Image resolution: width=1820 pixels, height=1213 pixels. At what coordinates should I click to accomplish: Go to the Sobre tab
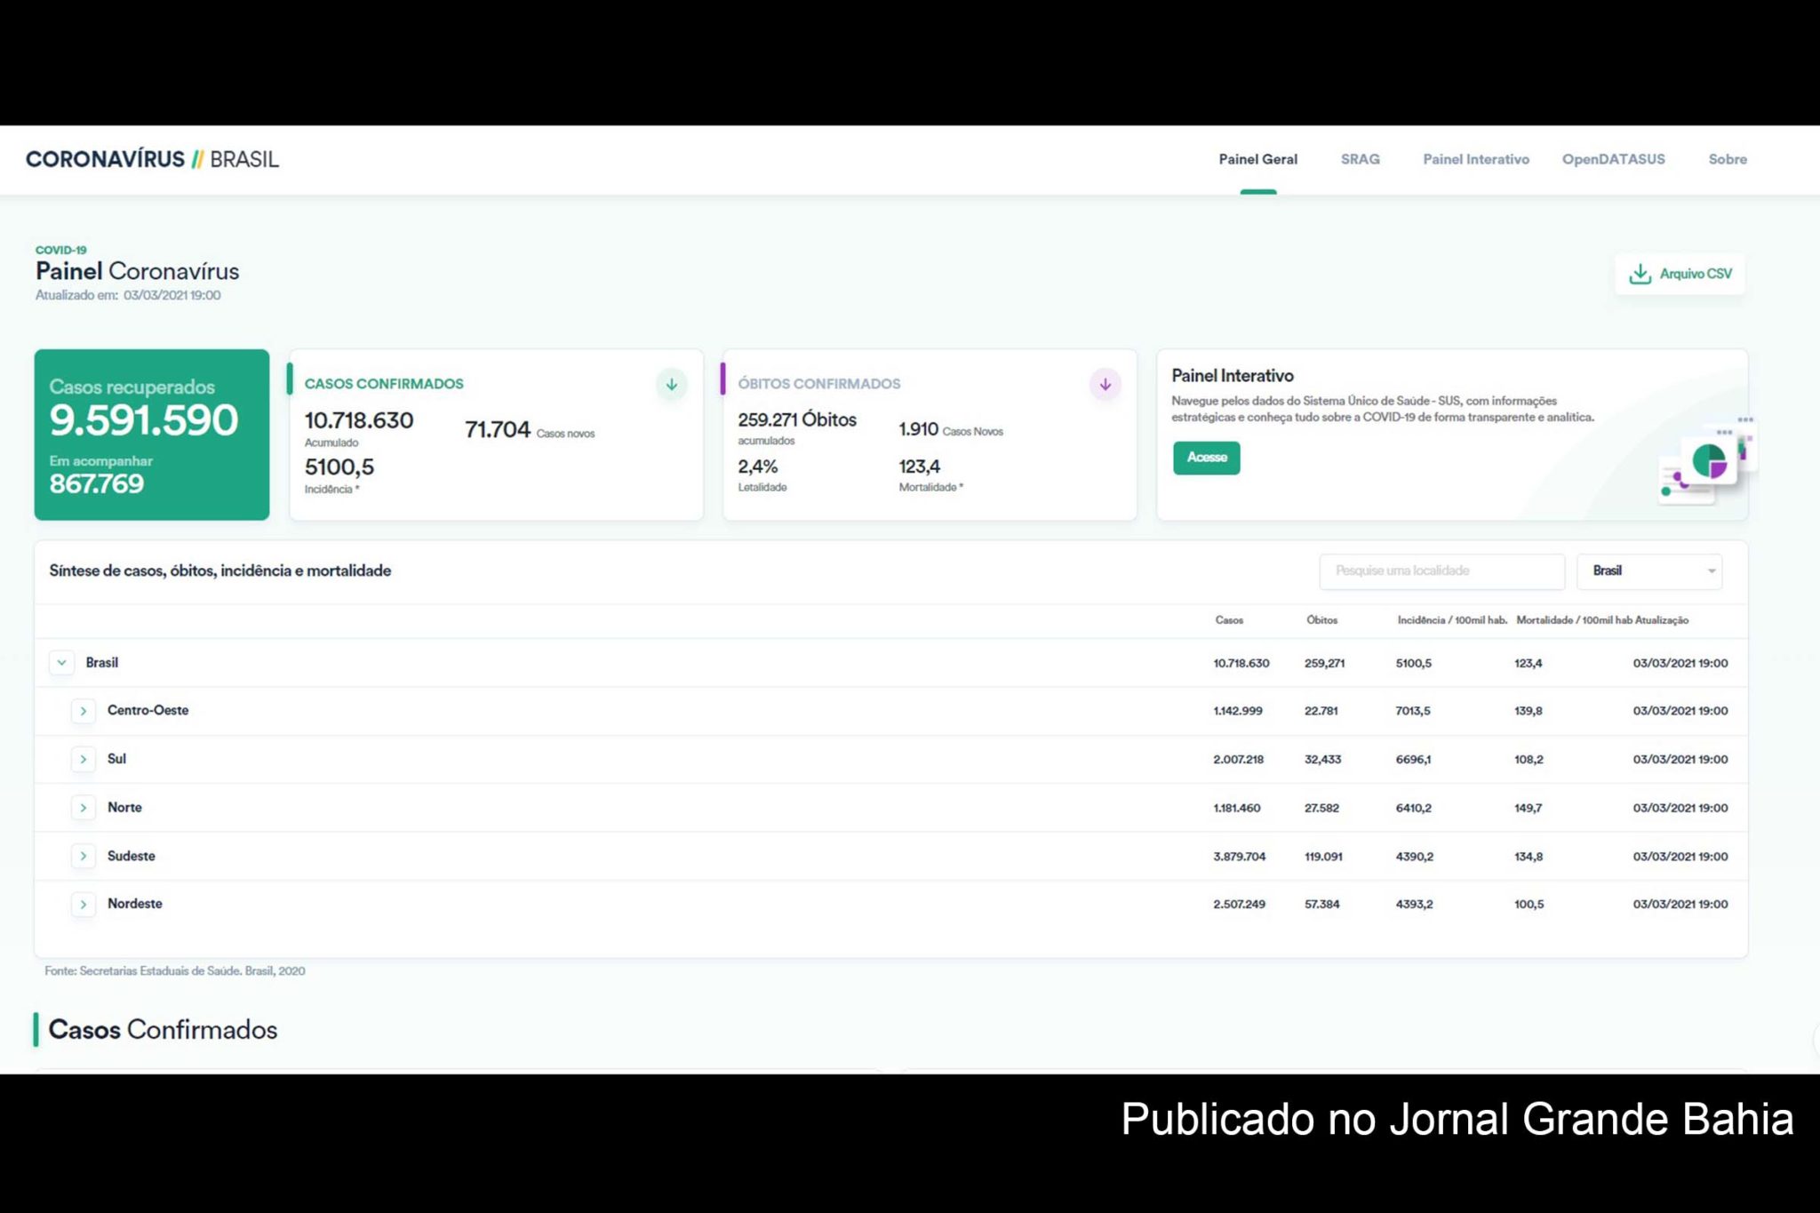pos(1728,159)
